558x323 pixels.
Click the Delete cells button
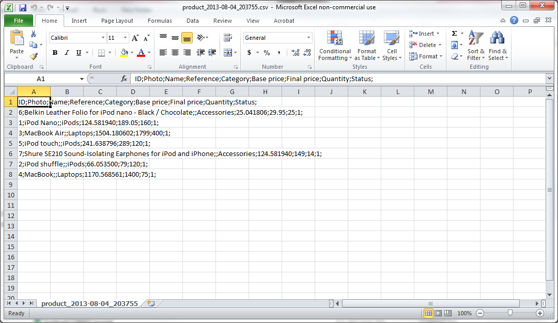(x=425, y=45)
